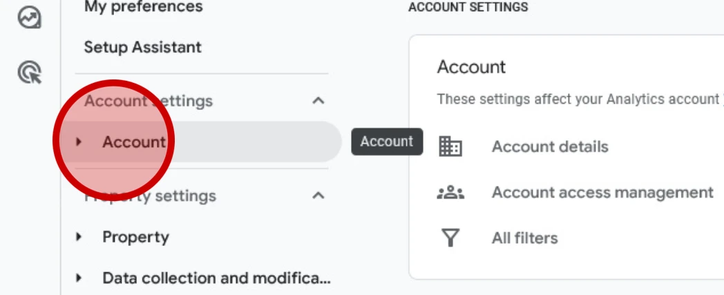724x295 pixels.
Task: Click the All filters funnel icon
Action: [x=450, y=238]
